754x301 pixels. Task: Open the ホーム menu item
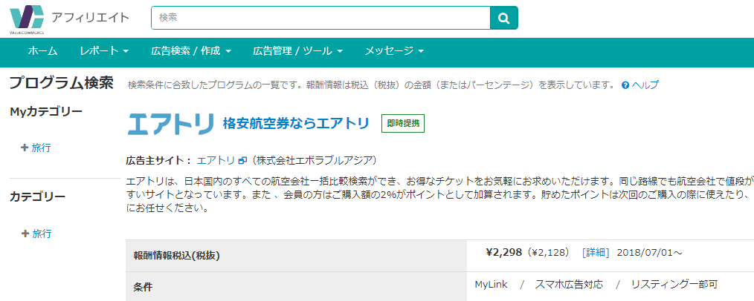click(43, 51)
